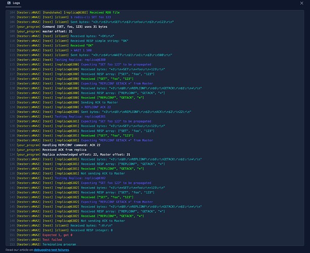The image size is (310, 253).
Task: Open the Logs tab
Action: (14, 3)
